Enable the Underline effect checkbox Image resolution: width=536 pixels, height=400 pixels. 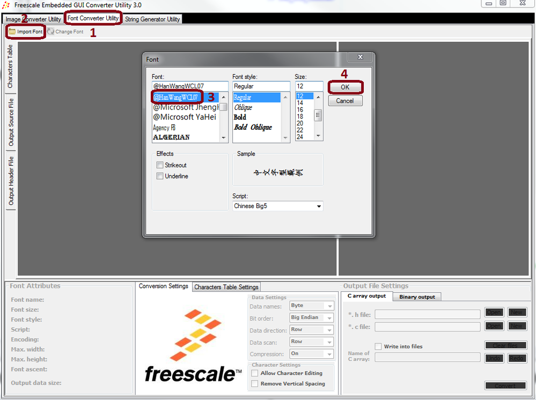(160, 176)
